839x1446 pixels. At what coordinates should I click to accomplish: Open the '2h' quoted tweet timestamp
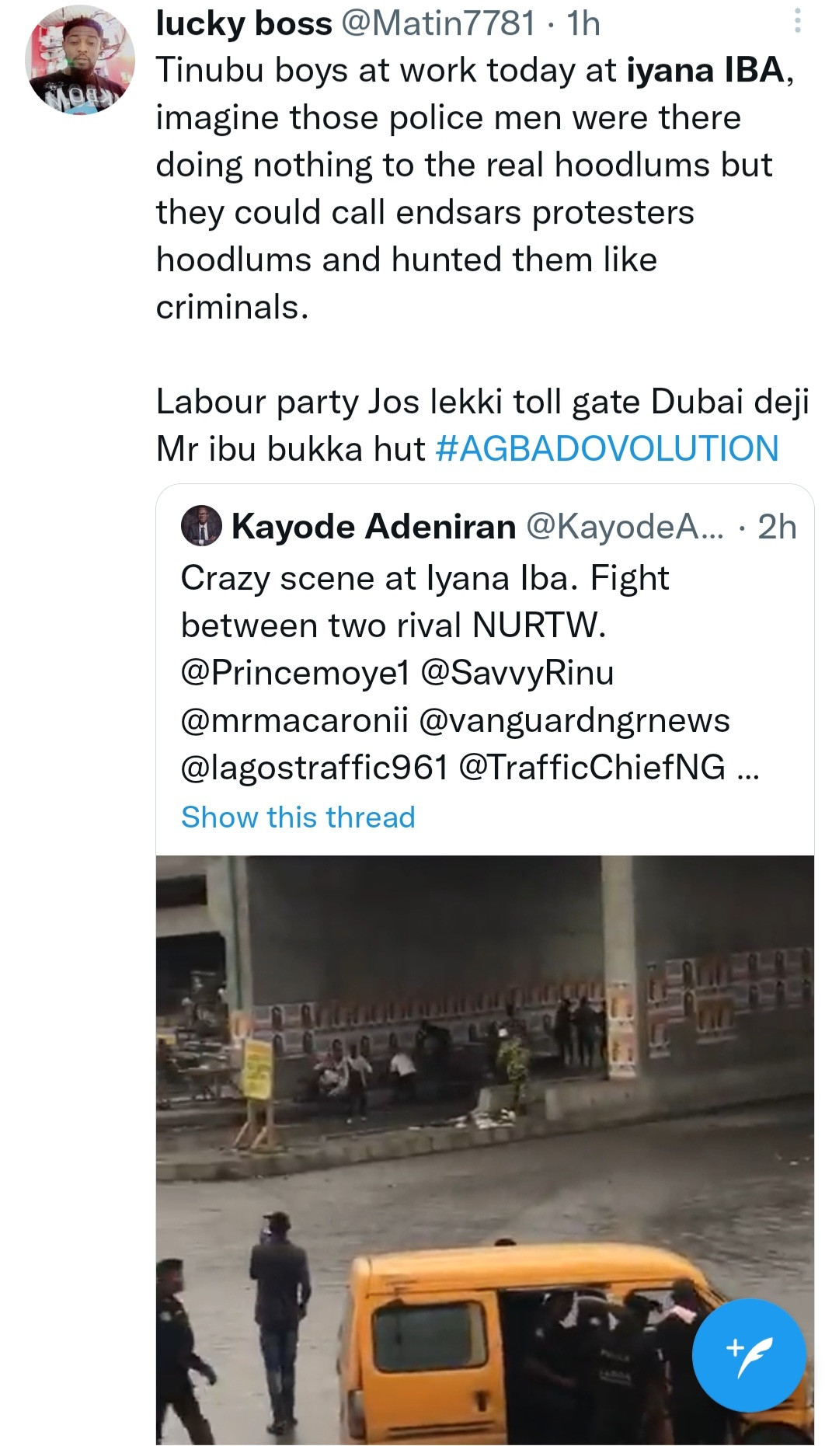pyautogui.click(x=777, y=526)
